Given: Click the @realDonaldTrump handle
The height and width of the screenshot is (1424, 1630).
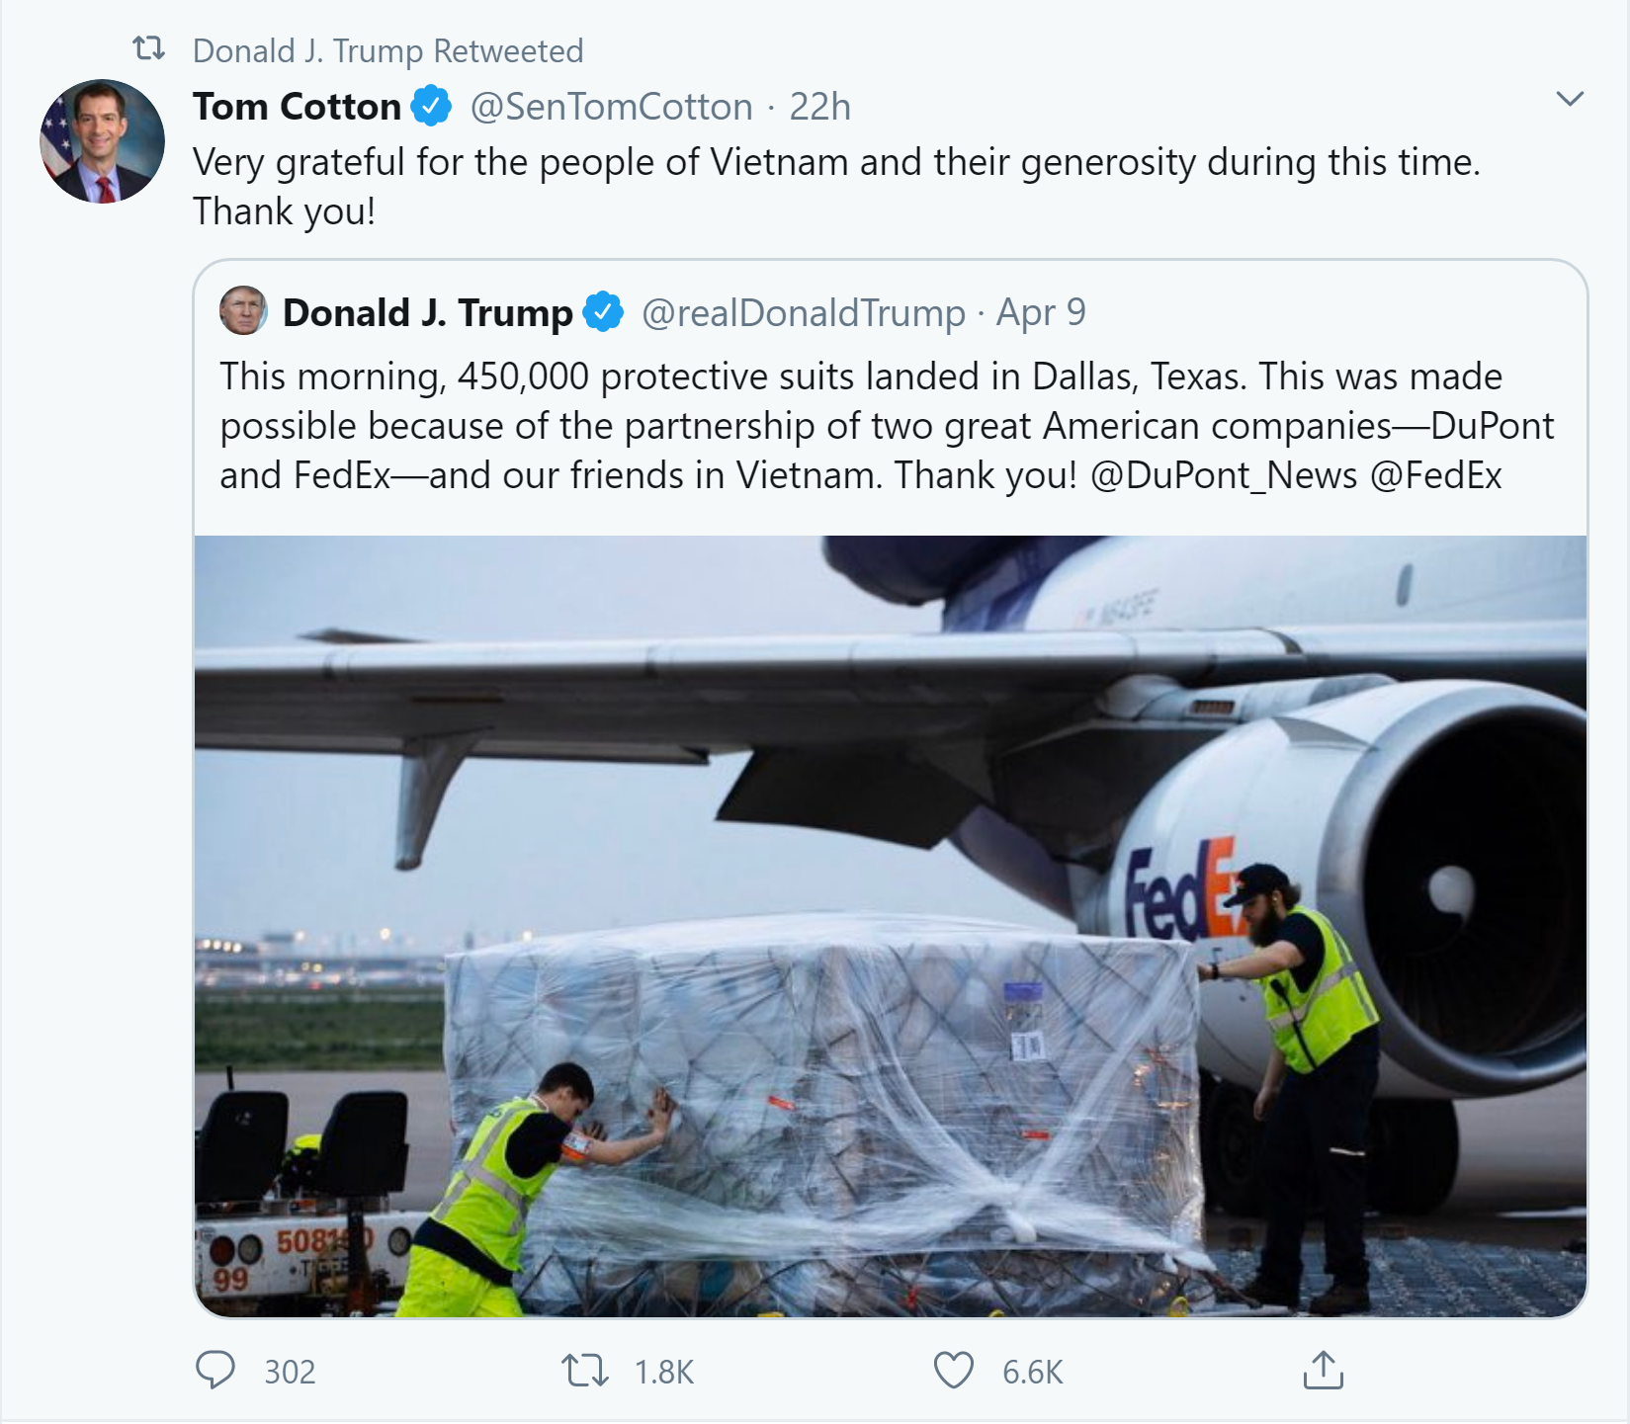Looking at the screenshot, I should pyautogui.click(x=804, y=312).
